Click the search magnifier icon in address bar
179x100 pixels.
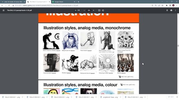pos(156,6)
